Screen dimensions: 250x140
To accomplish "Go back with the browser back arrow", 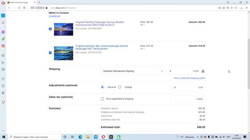I will [x=9, y=8].
